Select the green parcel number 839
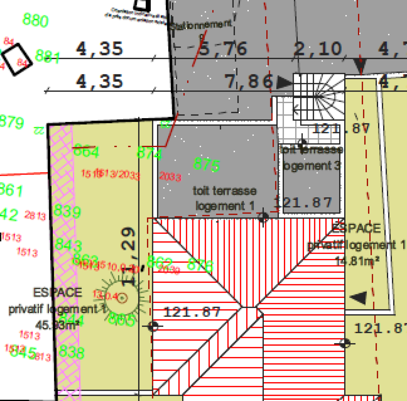 pyautogui.click(x=67, y=211)
